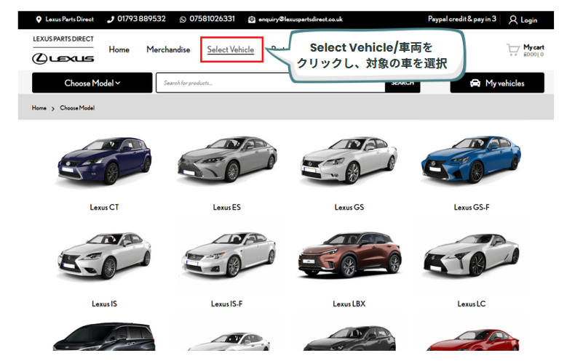Expand the Choose Model dropdown
This screenshot has width=575, height=361.
click(x=92, y=83)
